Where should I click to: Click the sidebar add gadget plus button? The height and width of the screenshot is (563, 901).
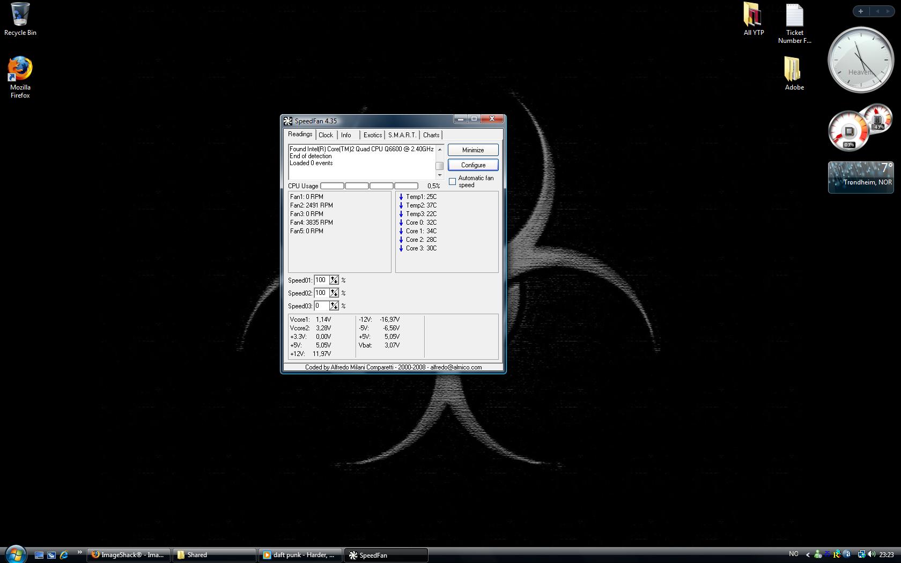coord(860,11)
